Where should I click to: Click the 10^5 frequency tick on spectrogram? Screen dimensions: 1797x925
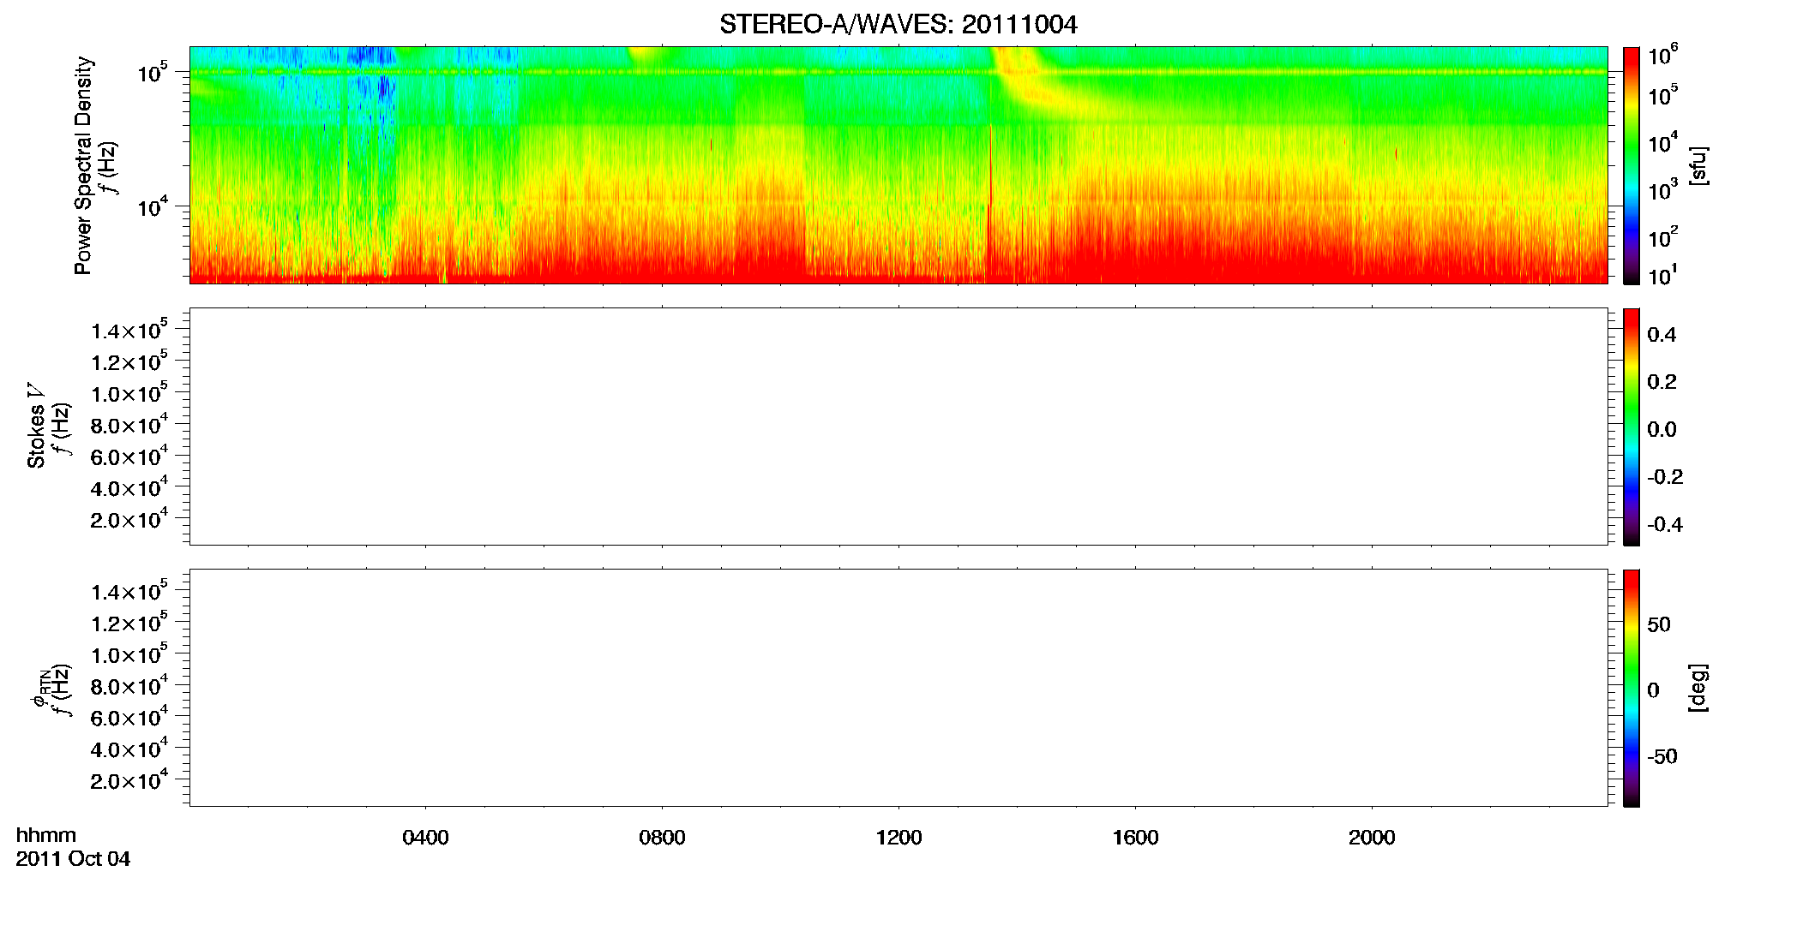coord(153,72)
